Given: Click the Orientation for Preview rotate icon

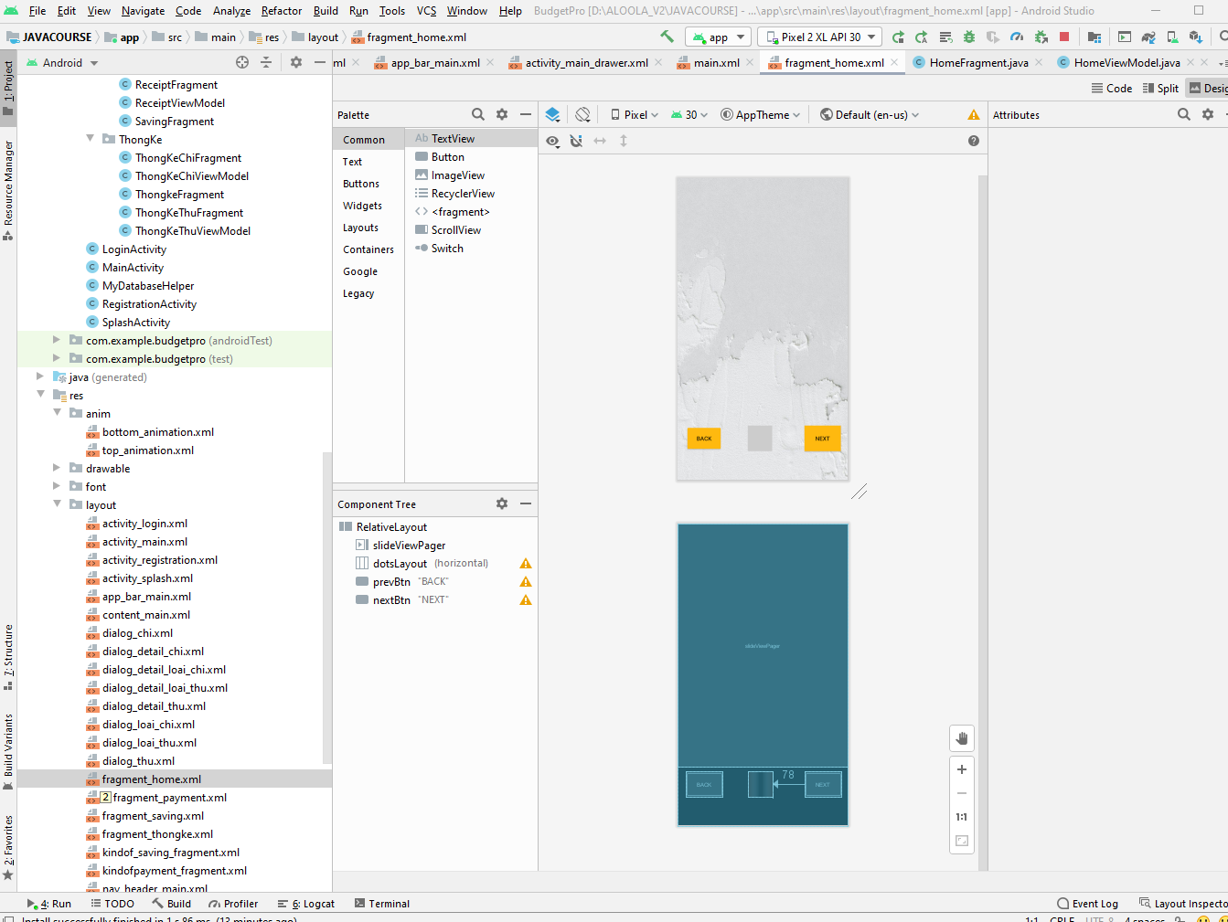Looking at the screenshot, I should [x=582, y=114].
